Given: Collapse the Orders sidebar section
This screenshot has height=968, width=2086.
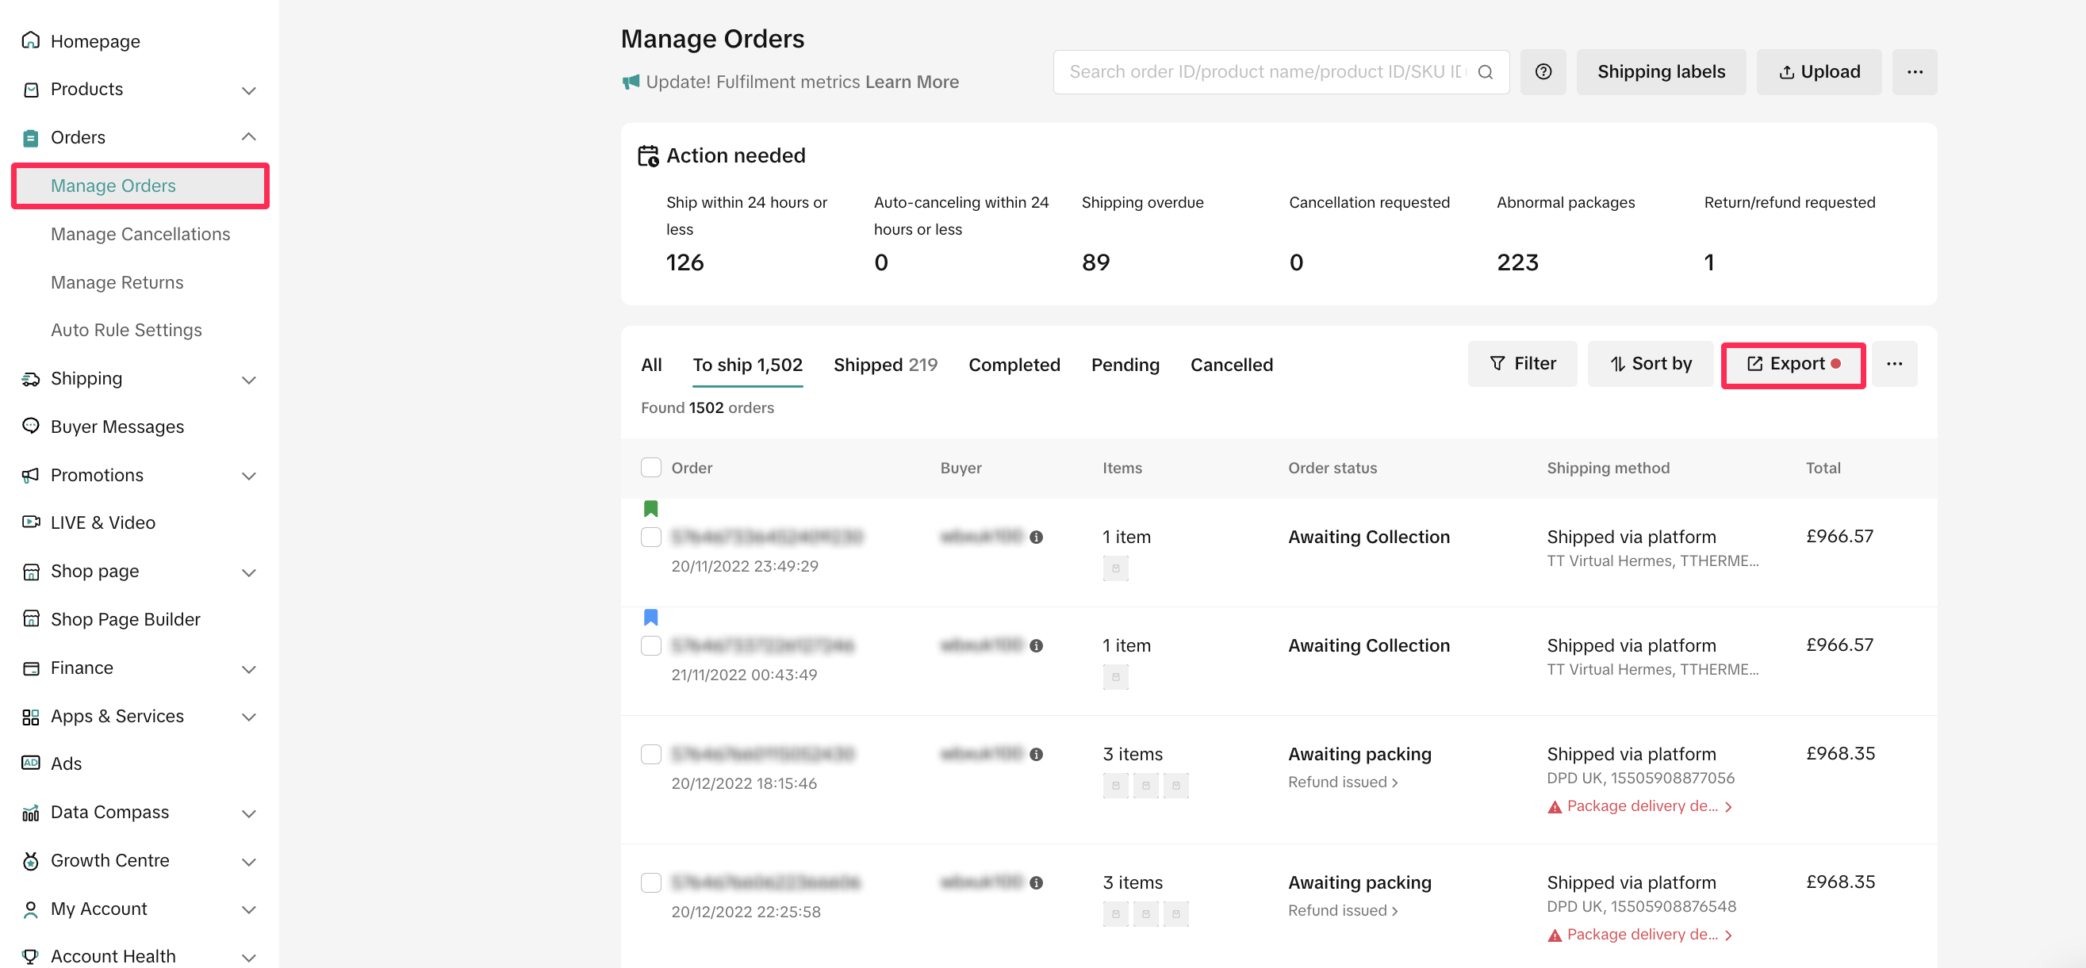Looking at the screenshot, I should 248,137.
